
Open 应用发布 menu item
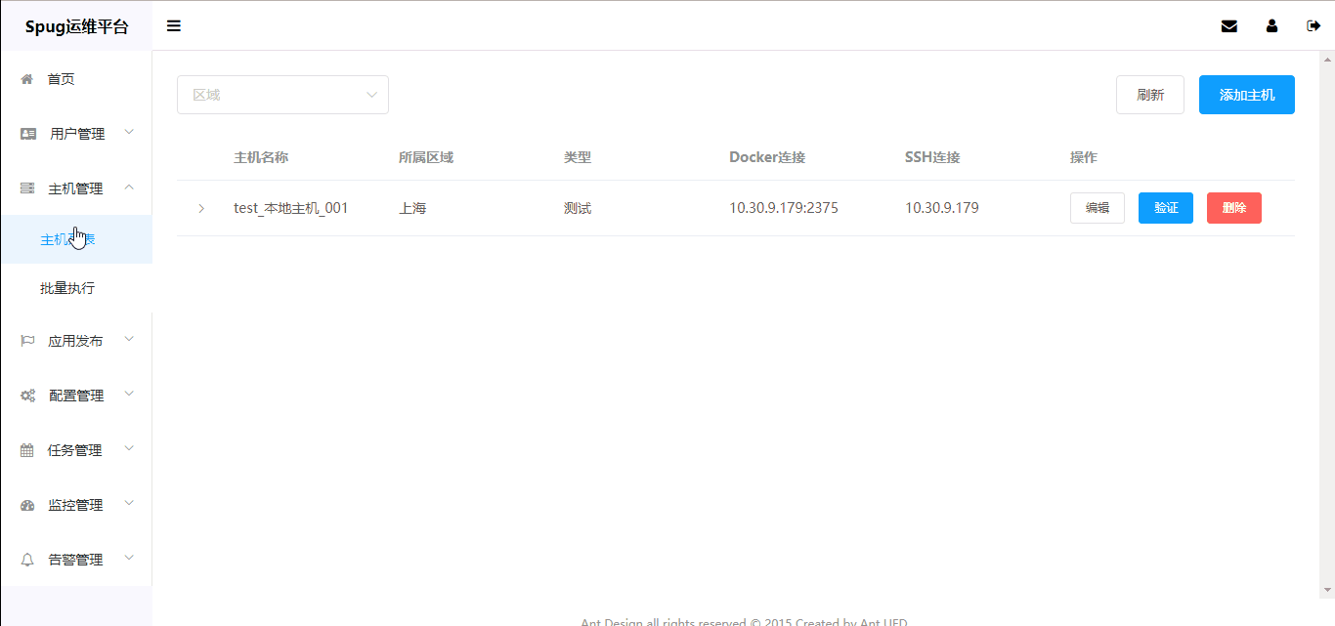pos(75,341)
